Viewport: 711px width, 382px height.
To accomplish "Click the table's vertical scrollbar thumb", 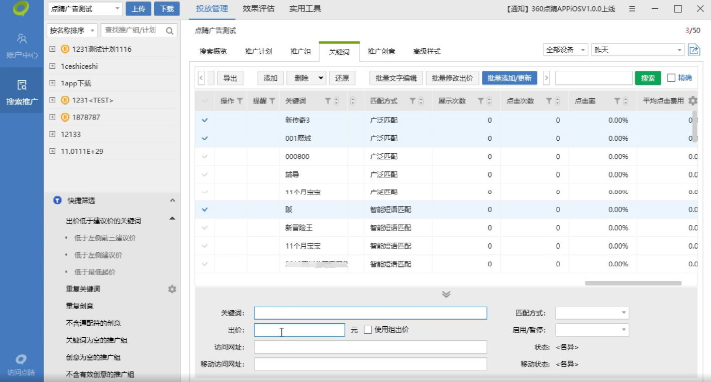I will (x=694, y=126).
